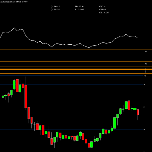The image size is (152, 152).
Task: Click the 26 price axis label
Action: [144, 130]
